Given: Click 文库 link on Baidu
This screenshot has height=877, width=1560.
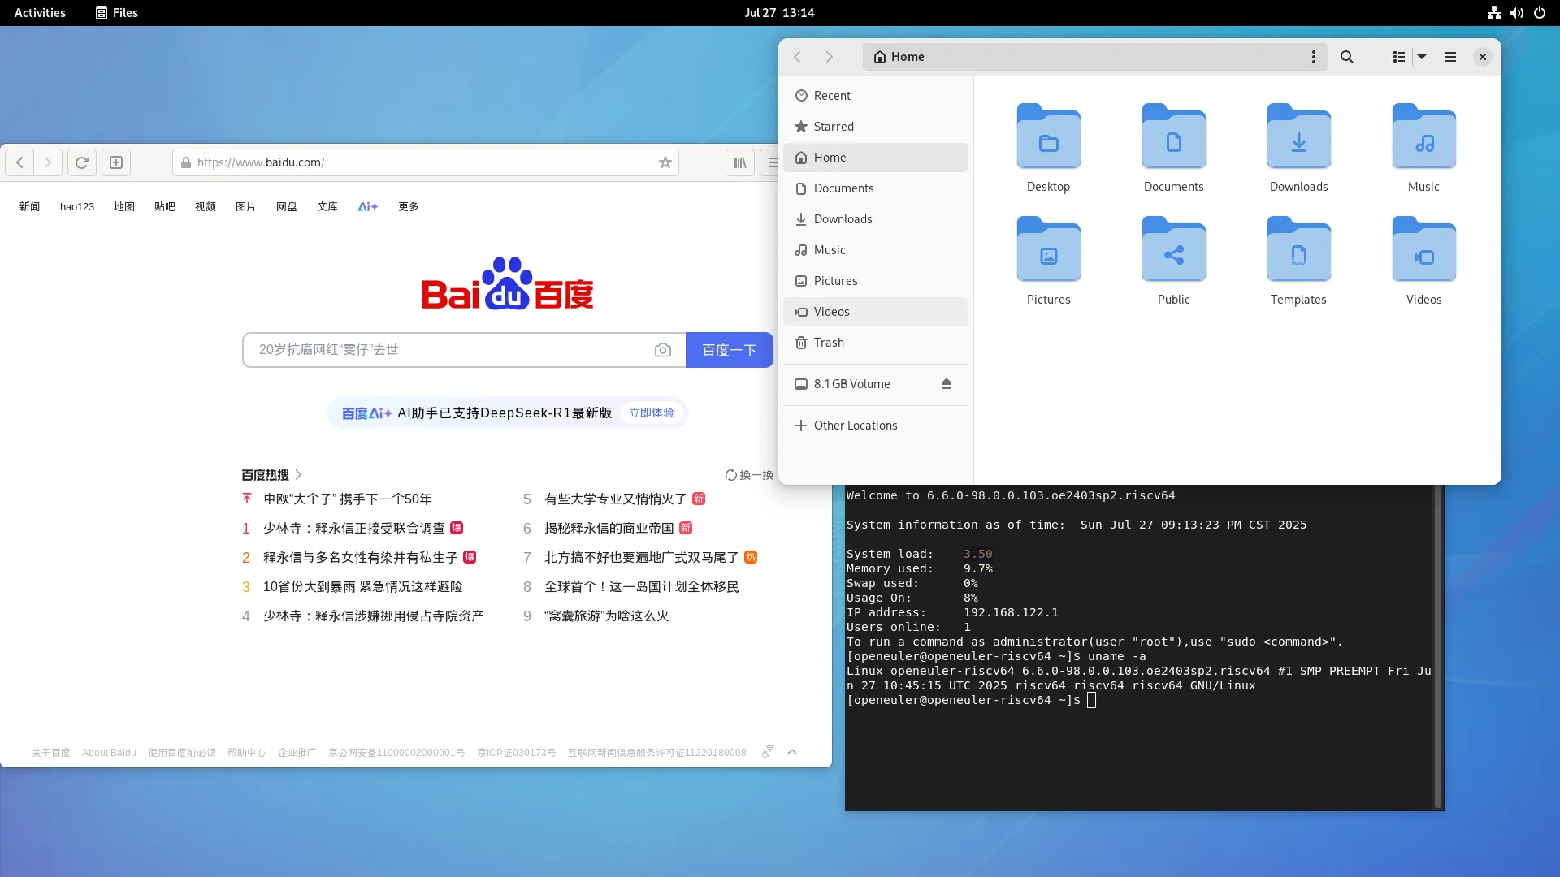Looking at the screenshot, I should tap(327, 207).
